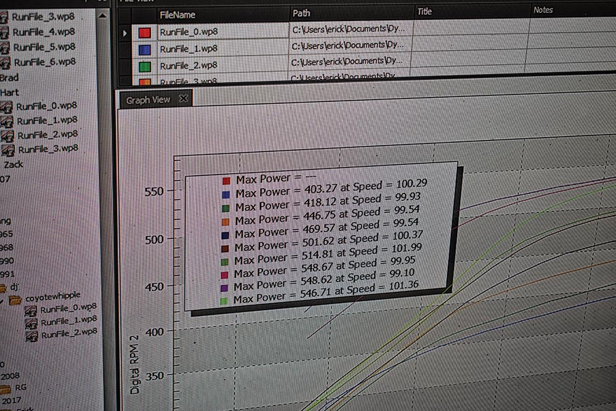Select the 968 tree entry
The width and height of the screenshot is (616, 411).
[x=7, y=248]
